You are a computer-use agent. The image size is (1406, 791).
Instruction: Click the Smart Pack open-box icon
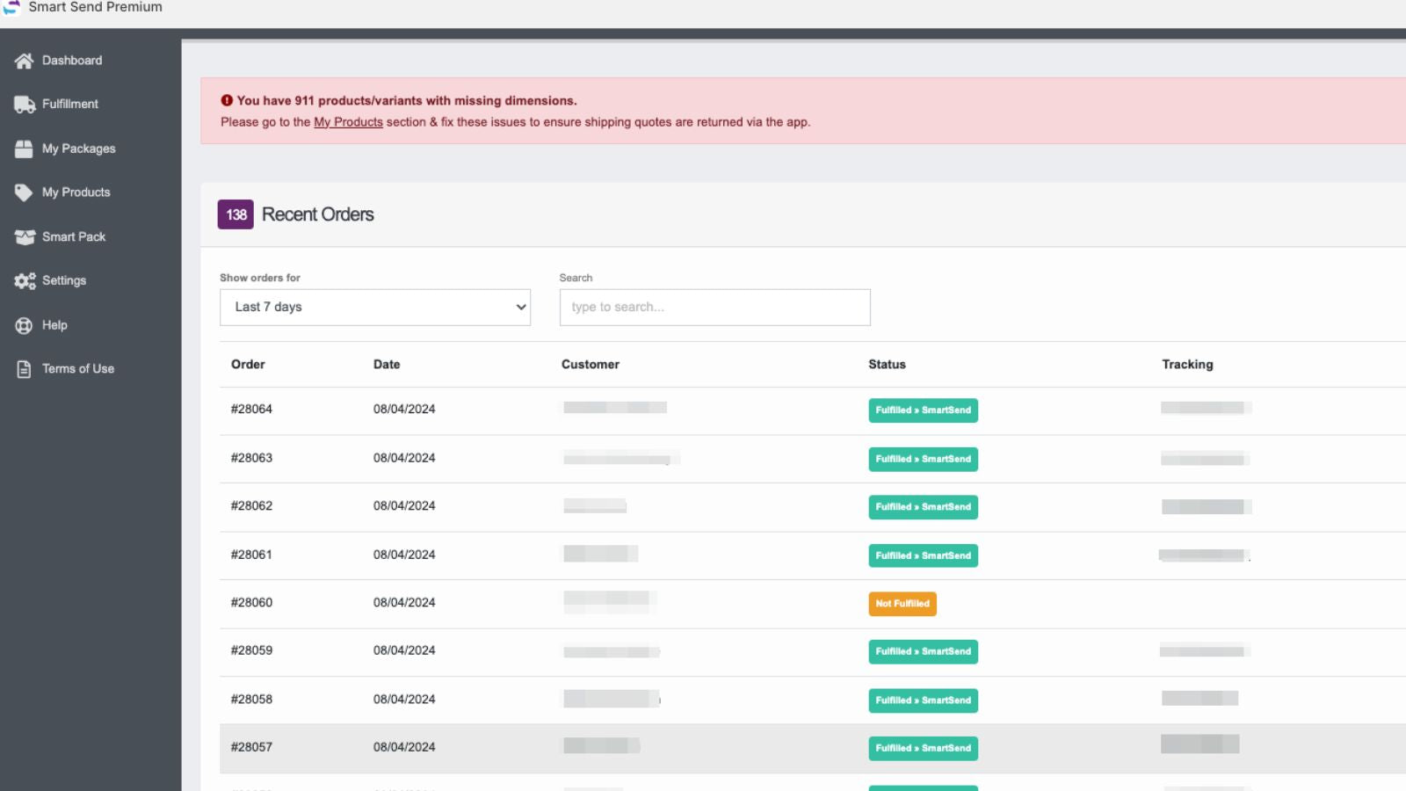(24, 236)
